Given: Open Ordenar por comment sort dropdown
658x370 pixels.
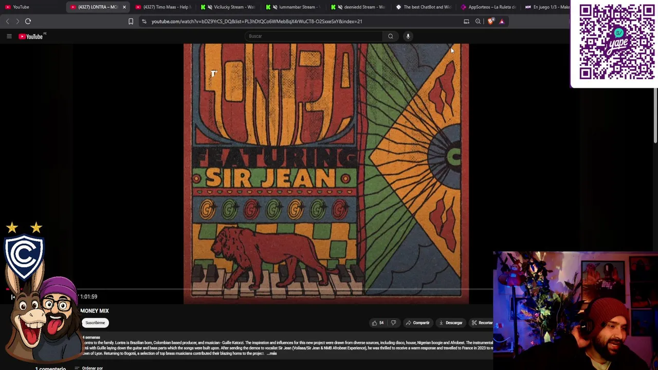Looking at the screenshot, I should 88,368.
